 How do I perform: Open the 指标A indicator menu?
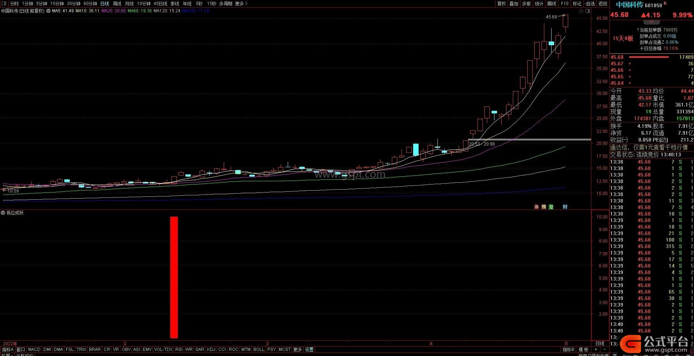coord(8,350)
